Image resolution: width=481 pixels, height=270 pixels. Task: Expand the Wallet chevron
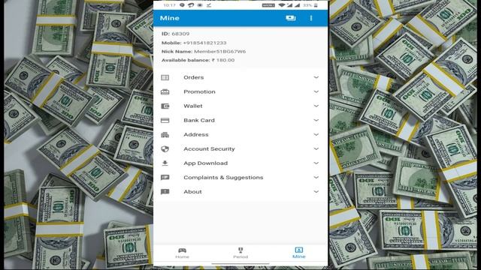316,106
